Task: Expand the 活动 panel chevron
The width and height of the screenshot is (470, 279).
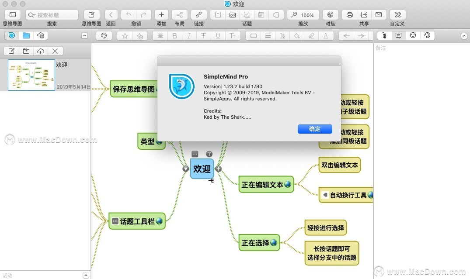Action: click(86, 275)
